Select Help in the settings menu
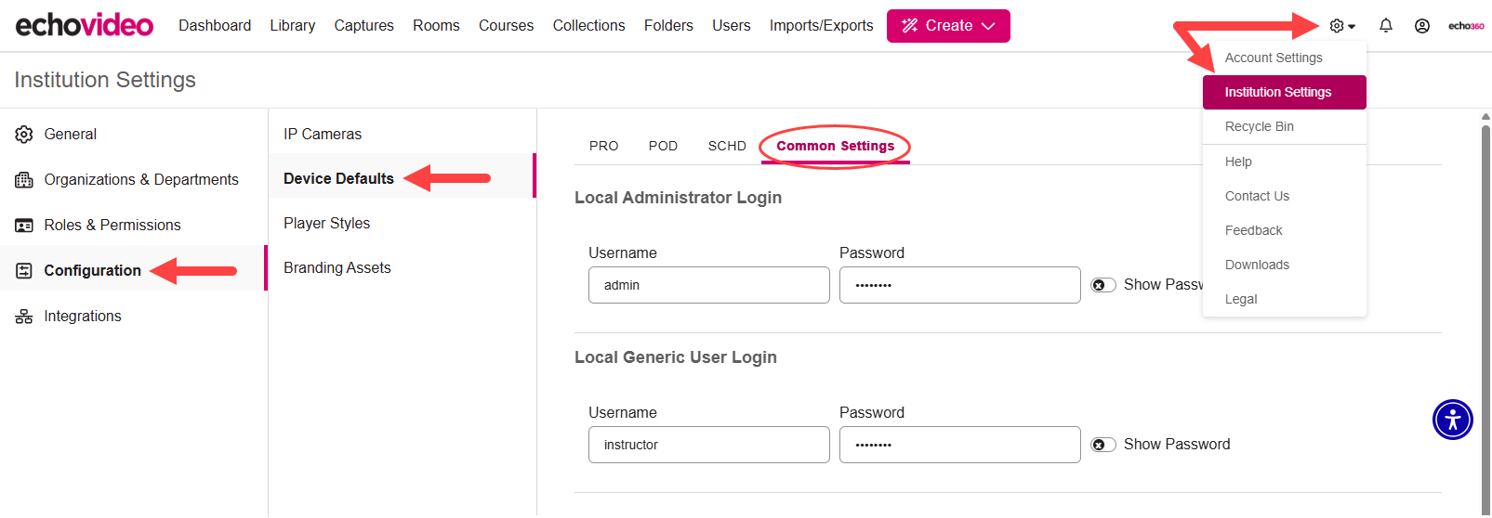The width and height of the screenshot is (1492, 518). tap(1285, 162)
